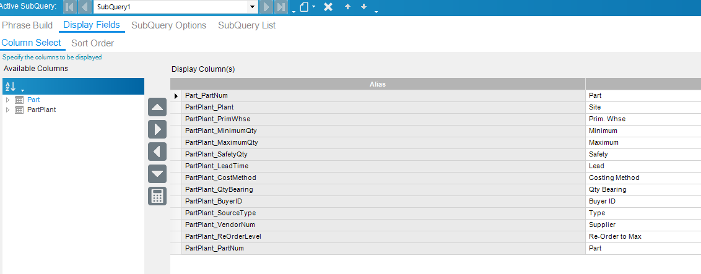Click the Minimum label cell
This screenshot has height=274, width=701.
643,131
